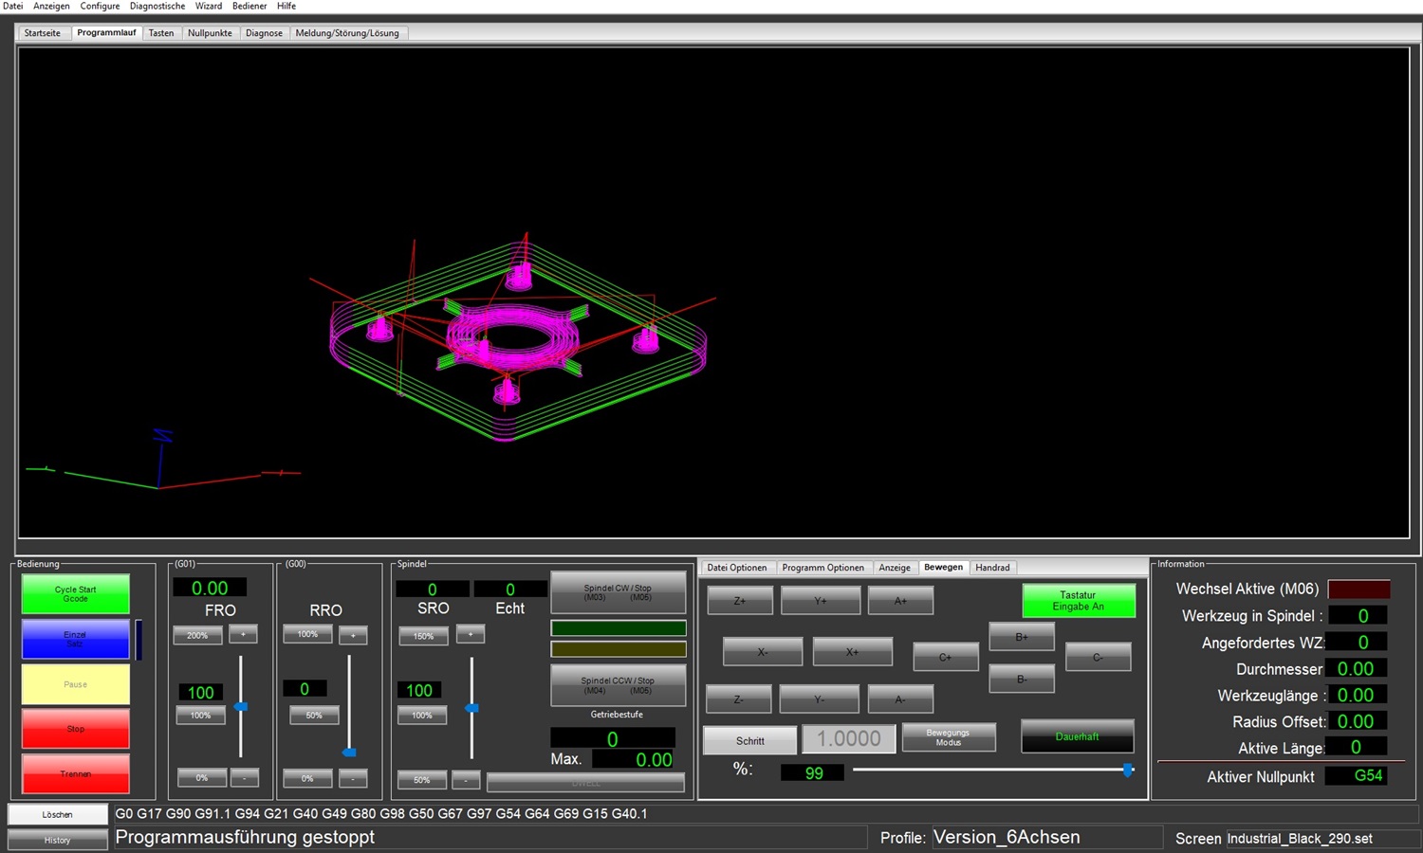
Task: Click the SRO plus button
Action: 471,634
